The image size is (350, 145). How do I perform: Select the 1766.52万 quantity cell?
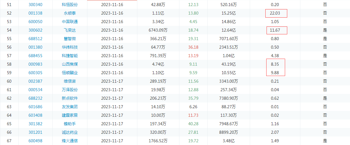pyautogui.click(x=158, y=141)
